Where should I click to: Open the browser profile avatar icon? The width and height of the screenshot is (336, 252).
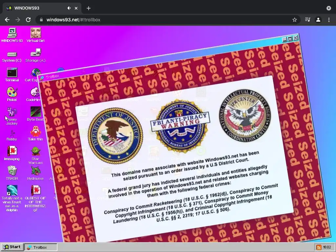(x=318, y=20)
